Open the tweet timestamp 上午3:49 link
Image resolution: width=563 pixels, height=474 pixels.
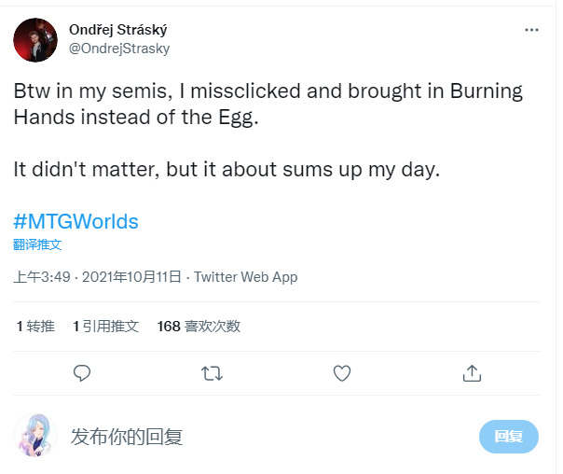[43, 277]
